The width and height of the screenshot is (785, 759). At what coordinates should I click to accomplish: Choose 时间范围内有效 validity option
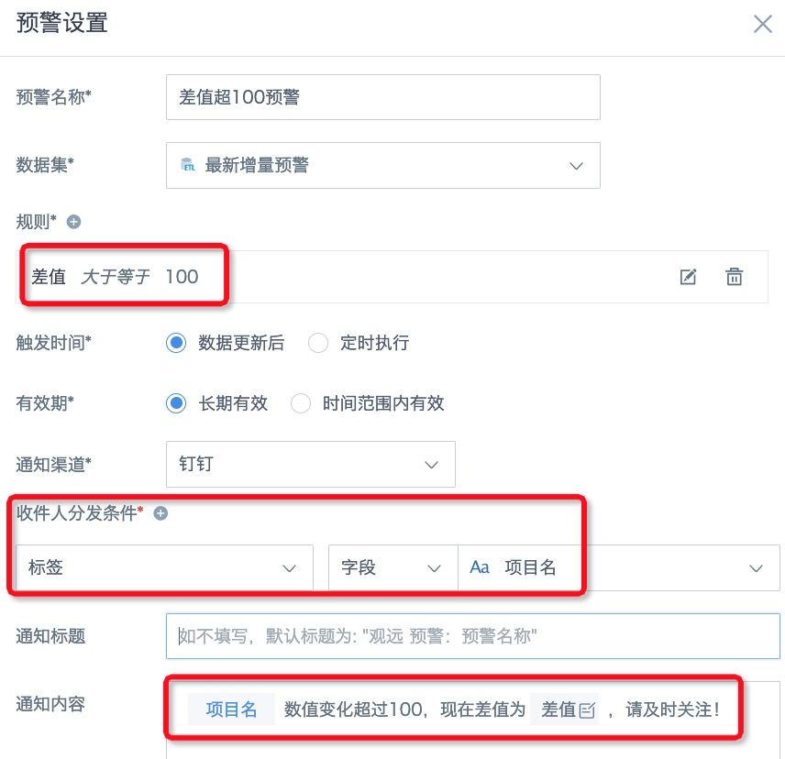(301, 403)
